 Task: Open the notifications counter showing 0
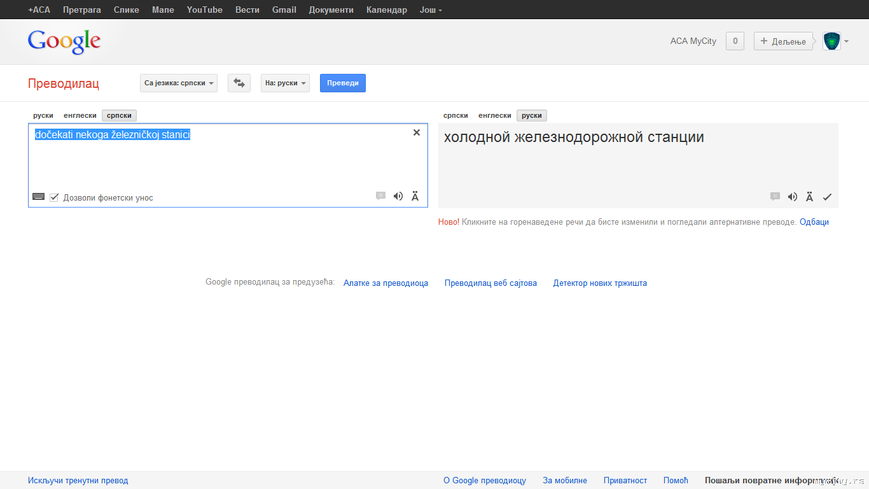pos(735,41)
